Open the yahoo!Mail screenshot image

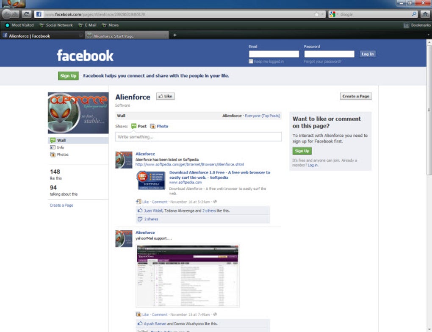(x=188, y=276)
